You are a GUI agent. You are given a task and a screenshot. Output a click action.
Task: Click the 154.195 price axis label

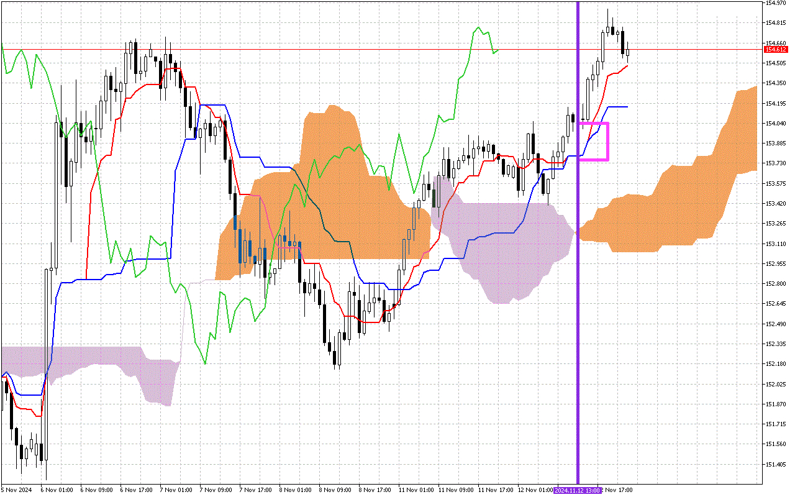(x=776, y=103)
